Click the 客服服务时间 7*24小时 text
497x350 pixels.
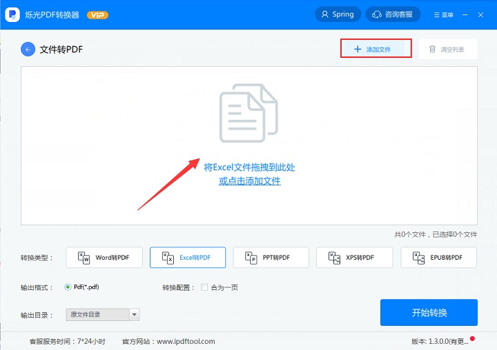pyautogui.click(x=67, y=342)
